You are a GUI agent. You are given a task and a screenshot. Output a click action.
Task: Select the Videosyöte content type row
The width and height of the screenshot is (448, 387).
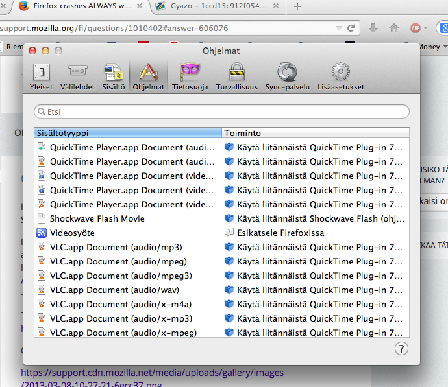pyautogui.click(x=221, y=233)
